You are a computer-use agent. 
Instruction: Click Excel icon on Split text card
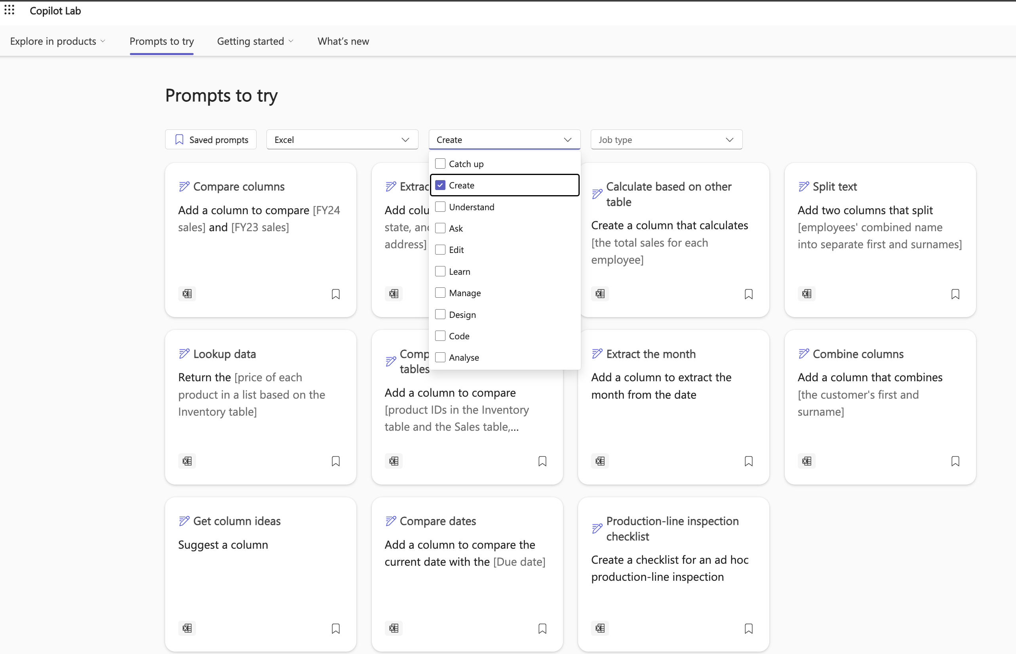click(x=806, y=293)
